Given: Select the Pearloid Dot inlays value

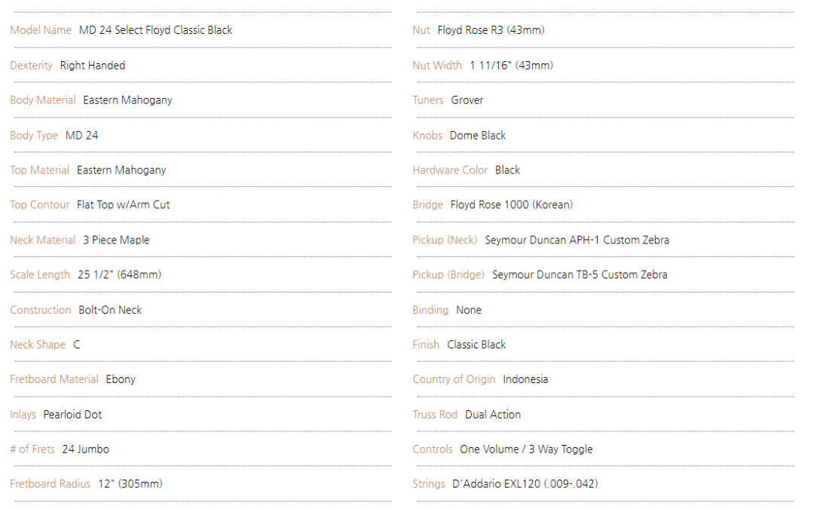Looking at the screenshot, I should click(72, 415).
